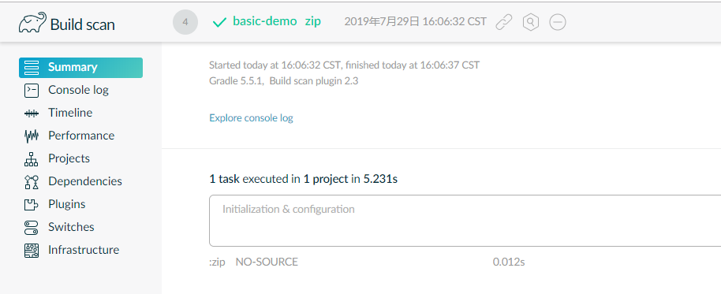Viewport: 721px width, 294px height.
Task: Click the Performance graph icon
Action: 32,136
